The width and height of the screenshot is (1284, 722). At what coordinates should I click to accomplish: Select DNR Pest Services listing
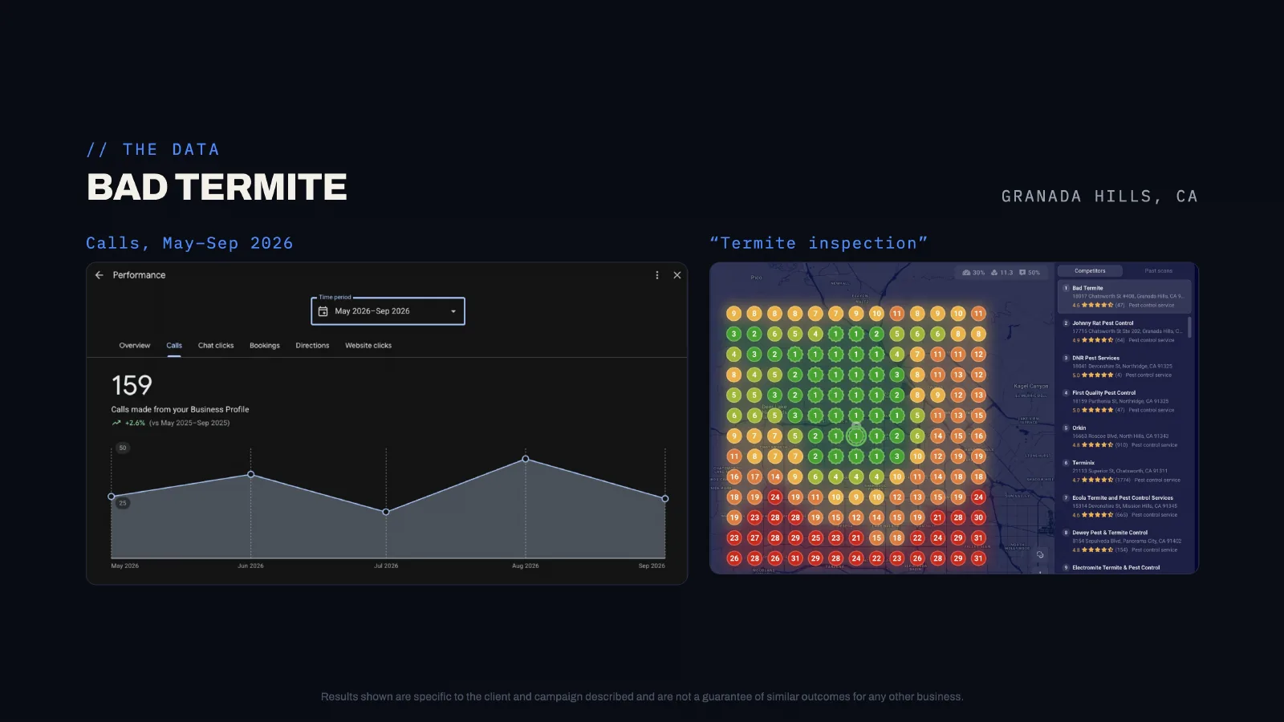tap(1124, 367)
